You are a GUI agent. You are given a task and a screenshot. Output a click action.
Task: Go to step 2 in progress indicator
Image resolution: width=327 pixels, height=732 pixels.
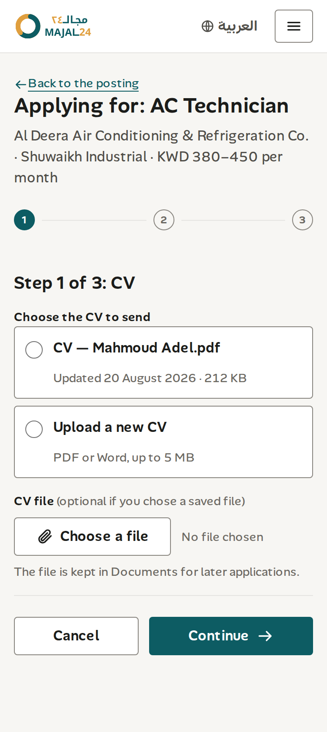tap(164, 220)
